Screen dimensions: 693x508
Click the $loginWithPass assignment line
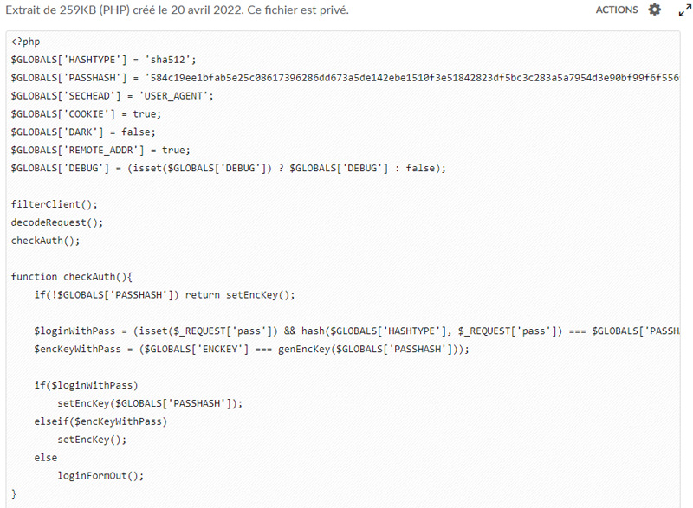point(357,331)
